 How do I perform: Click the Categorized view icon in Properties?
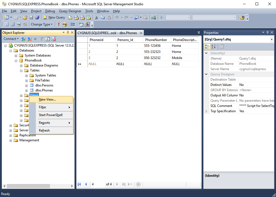(x=207, y=47)
